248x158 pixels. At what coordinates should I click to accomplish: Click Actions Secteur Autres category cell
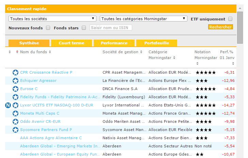[x=170, y=146]
